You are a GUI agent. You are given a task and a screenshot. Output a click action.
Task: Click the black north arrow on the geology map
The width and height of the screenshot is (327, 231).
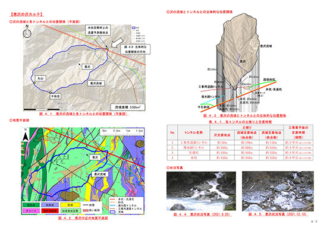click(x=26, y=135)
